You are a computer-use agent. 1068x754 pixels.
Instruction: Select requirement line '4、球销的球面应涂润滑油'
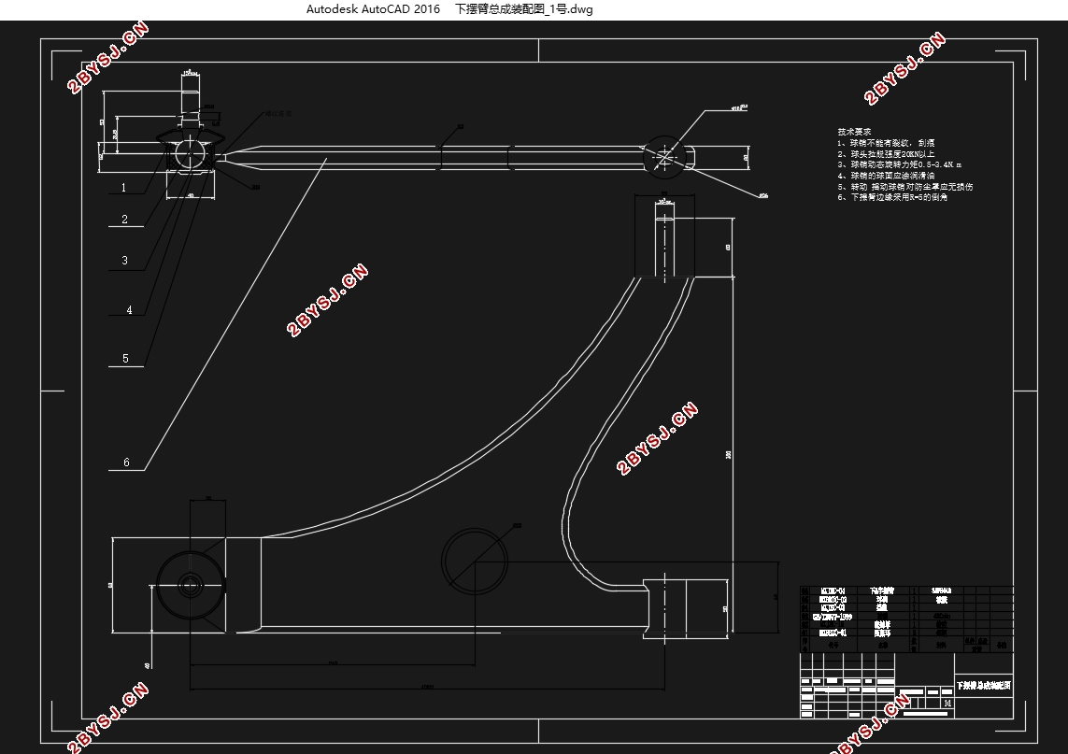[886, 176]
